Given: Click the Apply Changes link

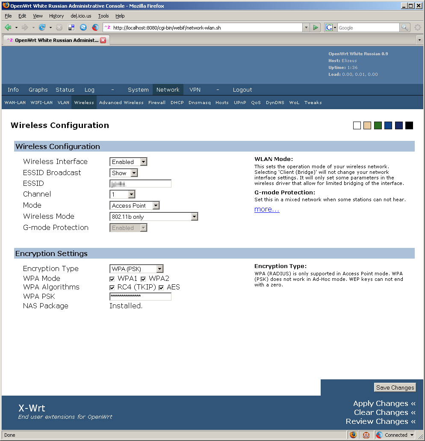Looking at the screenshot, I should pos(384,403).
